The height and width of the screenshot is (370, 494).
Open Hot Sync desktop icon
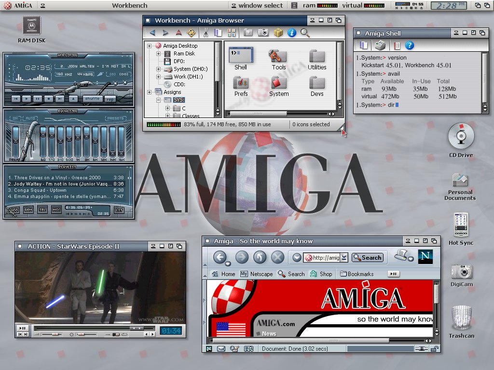point(461,229)
